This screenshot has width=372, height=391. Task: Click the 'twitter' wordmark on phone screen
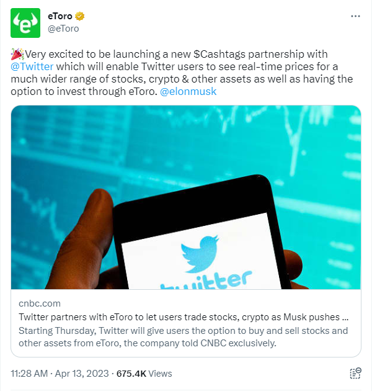(206, 281)
